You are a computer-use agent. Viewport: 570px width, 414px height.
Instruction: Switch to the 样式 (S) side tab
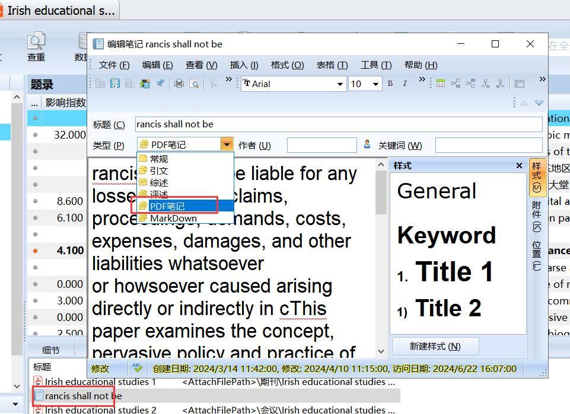(x=537, y=178)
